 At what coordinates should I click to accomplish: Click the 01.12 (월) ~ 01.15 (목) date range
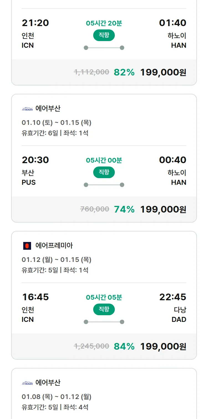tap(56, 260)
